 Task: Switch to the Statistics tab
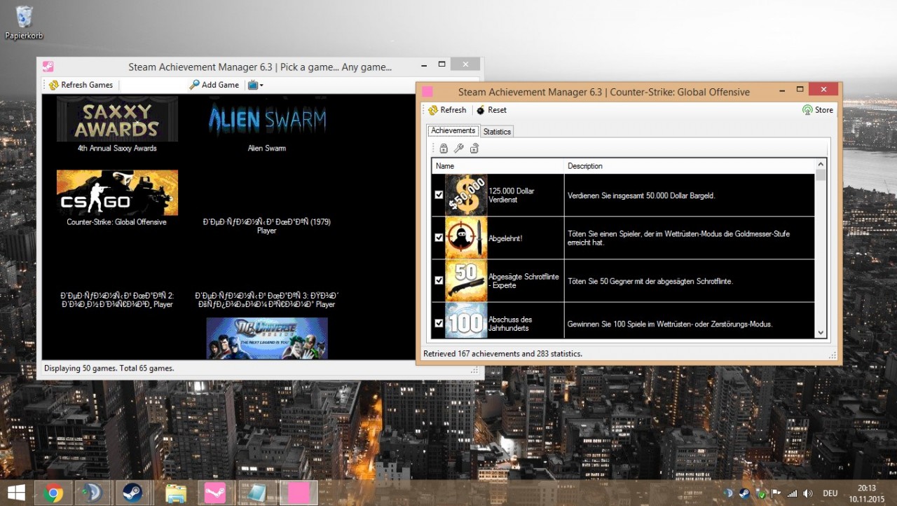click(x=498, y=132)
